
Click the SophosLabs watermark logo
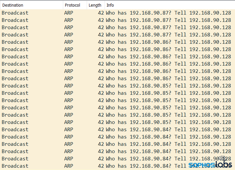(x=210, y=164)
